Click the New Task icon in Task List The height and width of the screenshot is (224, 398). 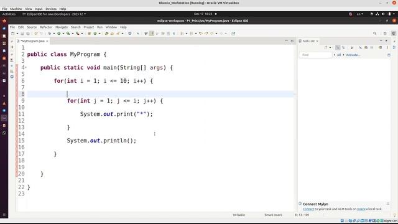[x=326, y=47]
